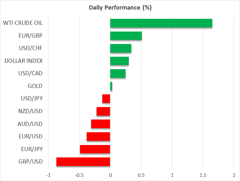The image size is (240, 181).
Task: Click the 2 tick label on horizontal axis
Action: tap(234, 175)
